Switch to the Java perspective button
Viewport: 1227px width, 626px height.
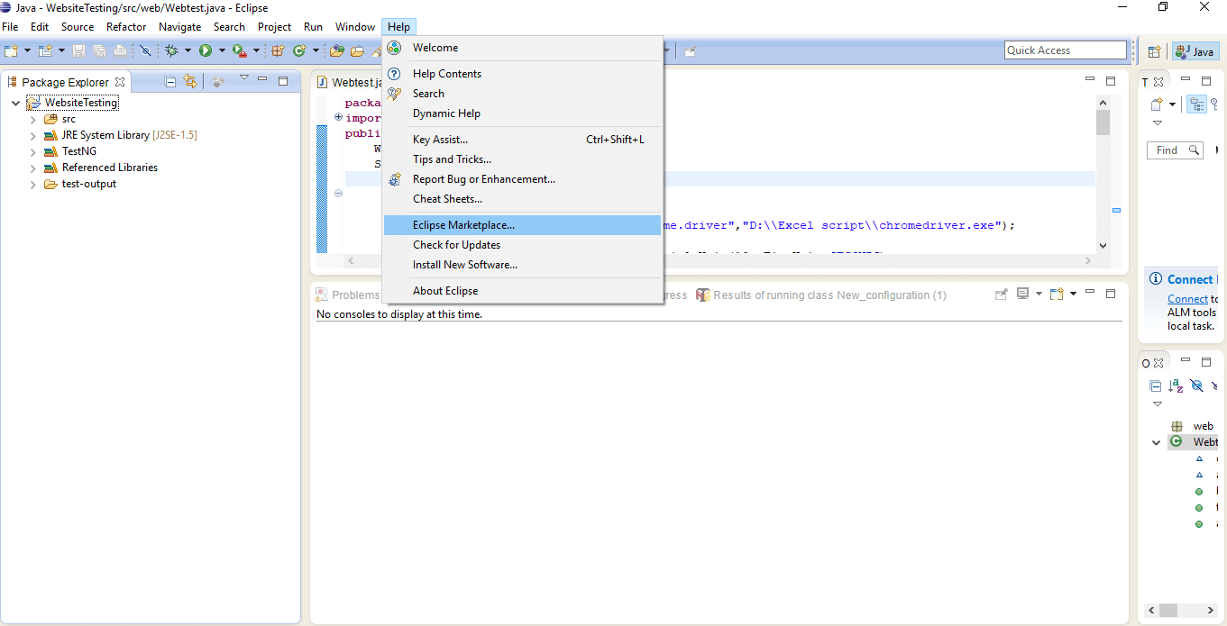click(1195, 51)
